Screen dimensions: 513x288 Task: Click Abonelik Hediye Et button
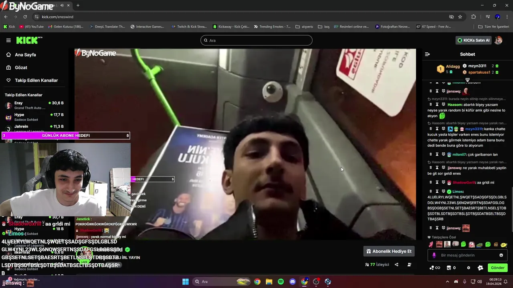[389, 252]
